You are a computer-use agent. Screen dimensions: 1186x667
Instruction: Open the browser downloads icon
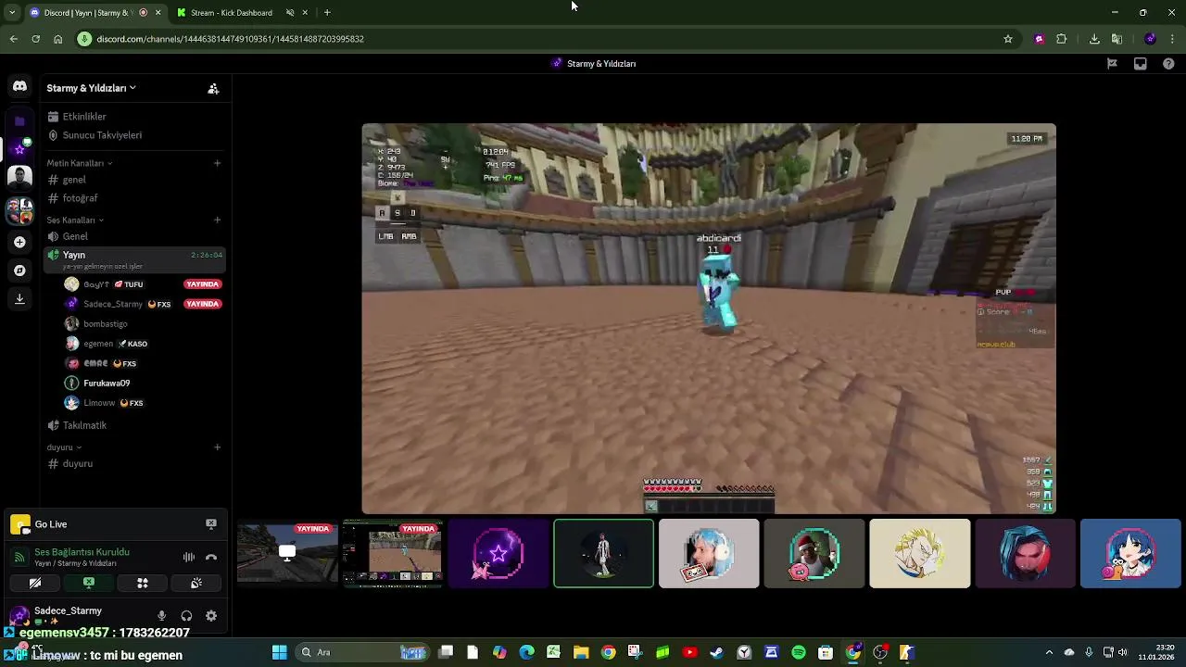click(1094, 39)
